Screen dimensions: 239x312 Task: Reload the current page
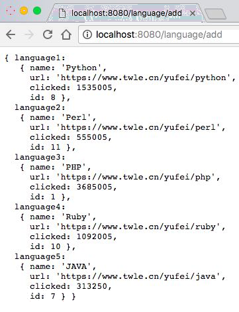point(48,34)
